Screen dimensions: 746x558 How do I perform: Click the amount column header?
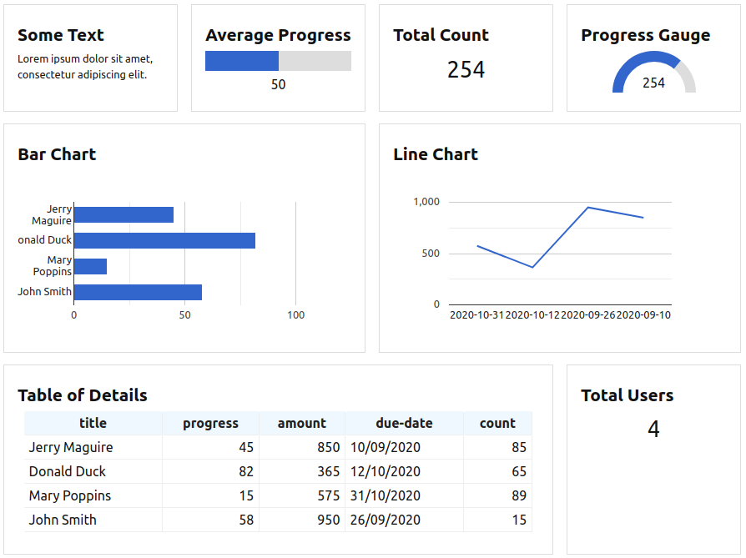301,423
